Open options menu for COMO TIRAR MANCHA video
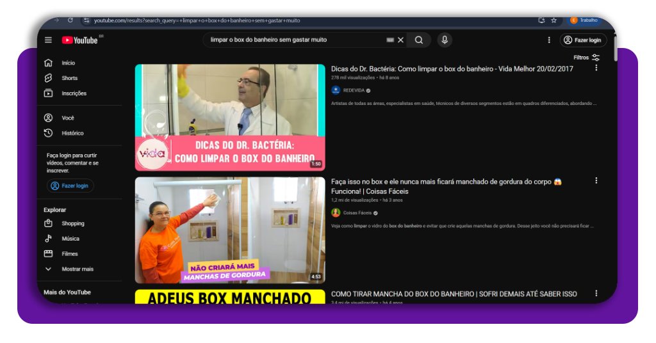656x343 pixels. 596,293
